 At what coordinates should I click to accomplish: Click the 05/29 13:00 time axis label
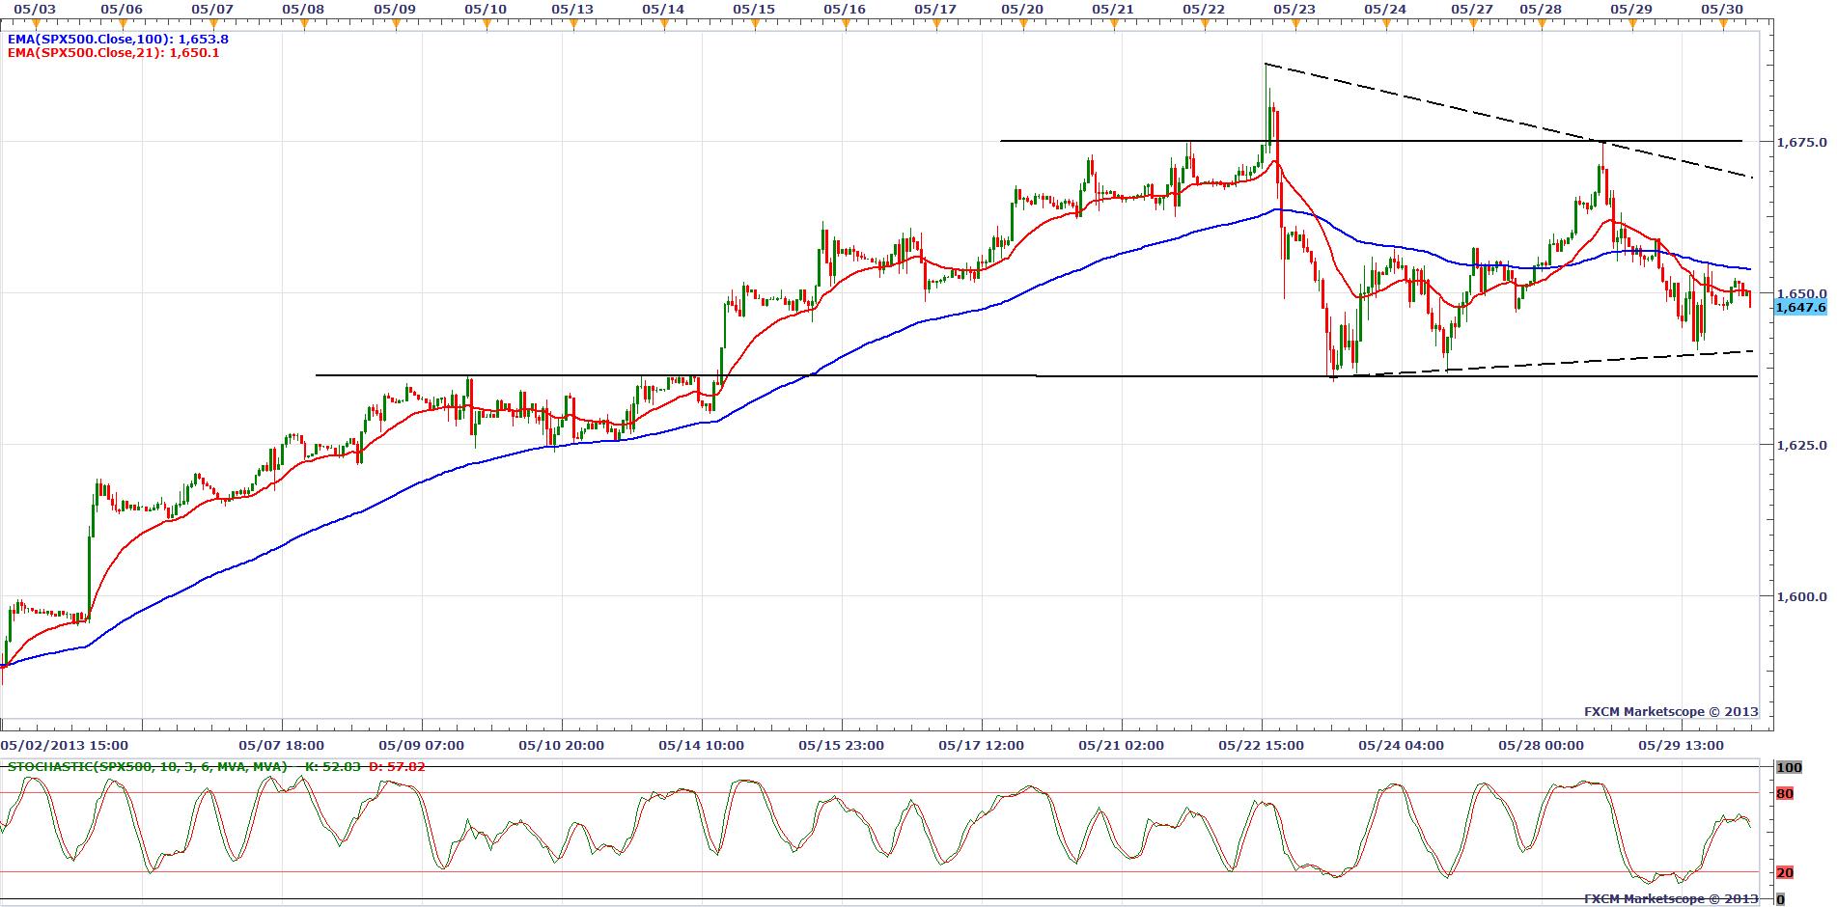[x=1681, y=746]
